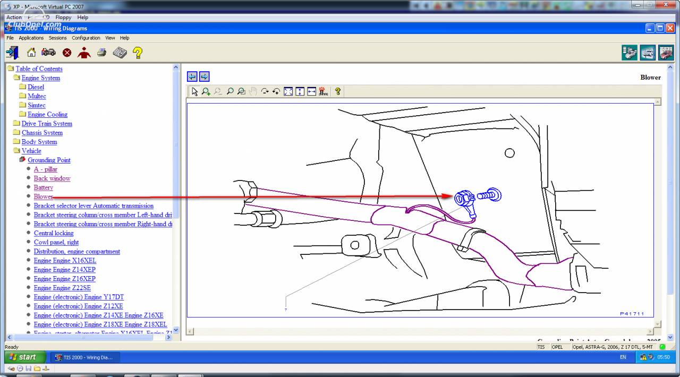Screen dimensions: 680x377
Task: Open the Configuration menu
Action: (86, 38)
